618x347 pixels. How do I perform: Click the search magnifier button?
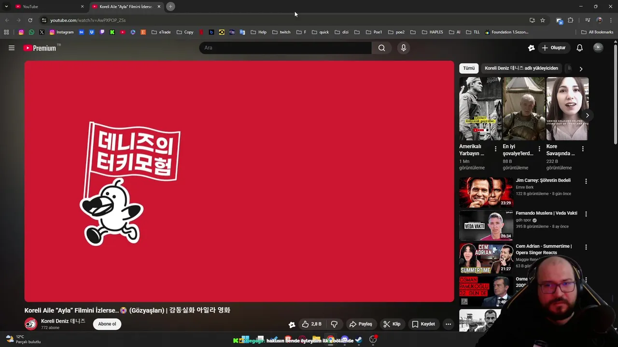click(381, 48)
